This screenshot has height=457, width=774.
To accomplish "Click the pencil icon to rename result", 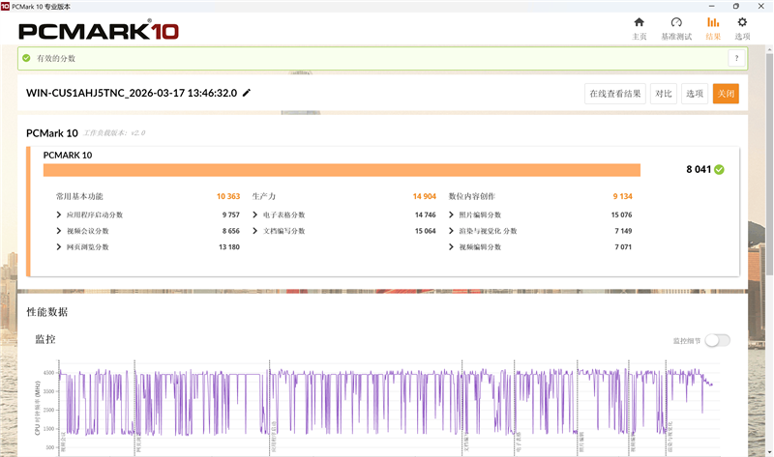I will click(247, 93).
